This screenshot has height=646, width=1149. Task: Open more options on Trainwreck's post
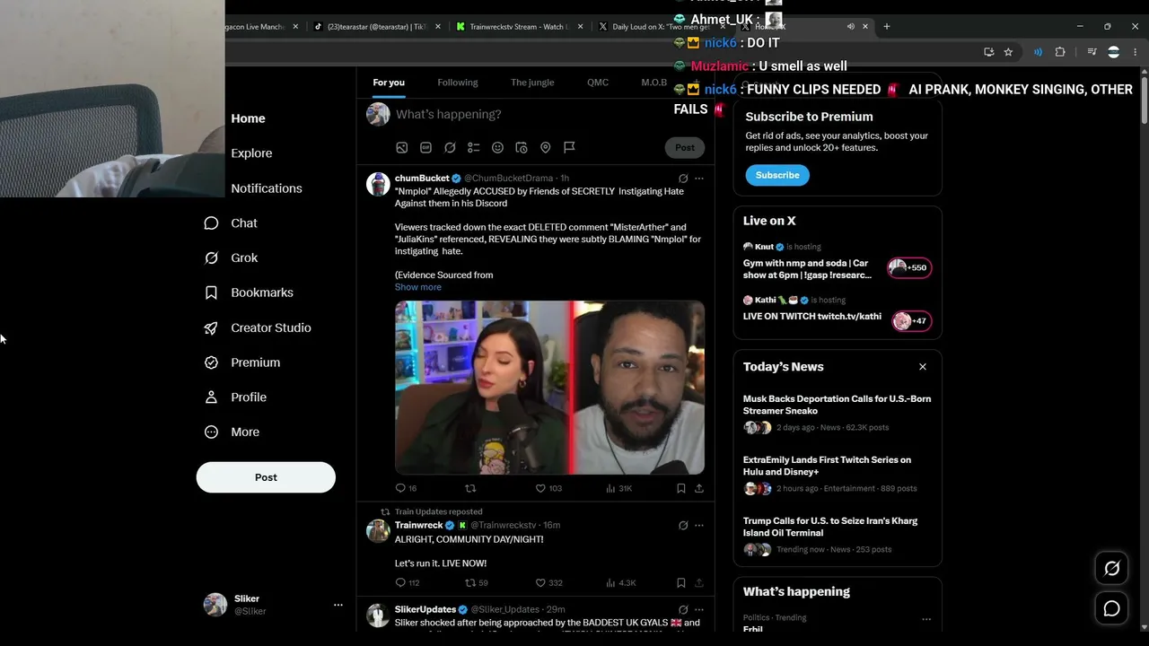tap(699, 526)
